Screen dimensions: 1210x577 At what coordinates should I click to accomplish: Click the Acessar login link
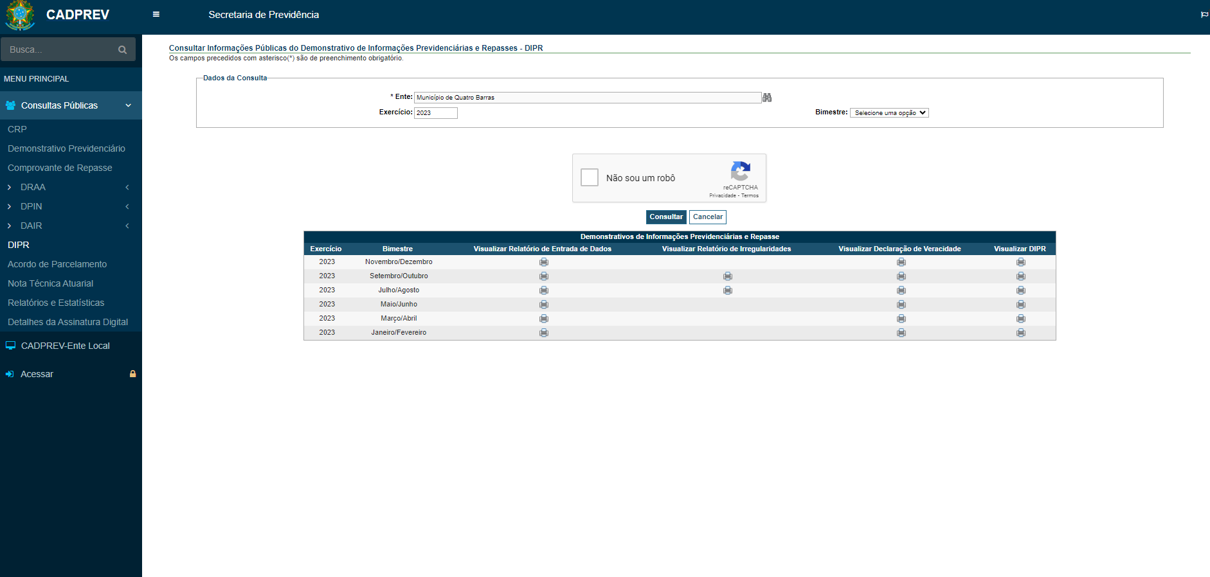pyautogui.click(x=37, y=374)
